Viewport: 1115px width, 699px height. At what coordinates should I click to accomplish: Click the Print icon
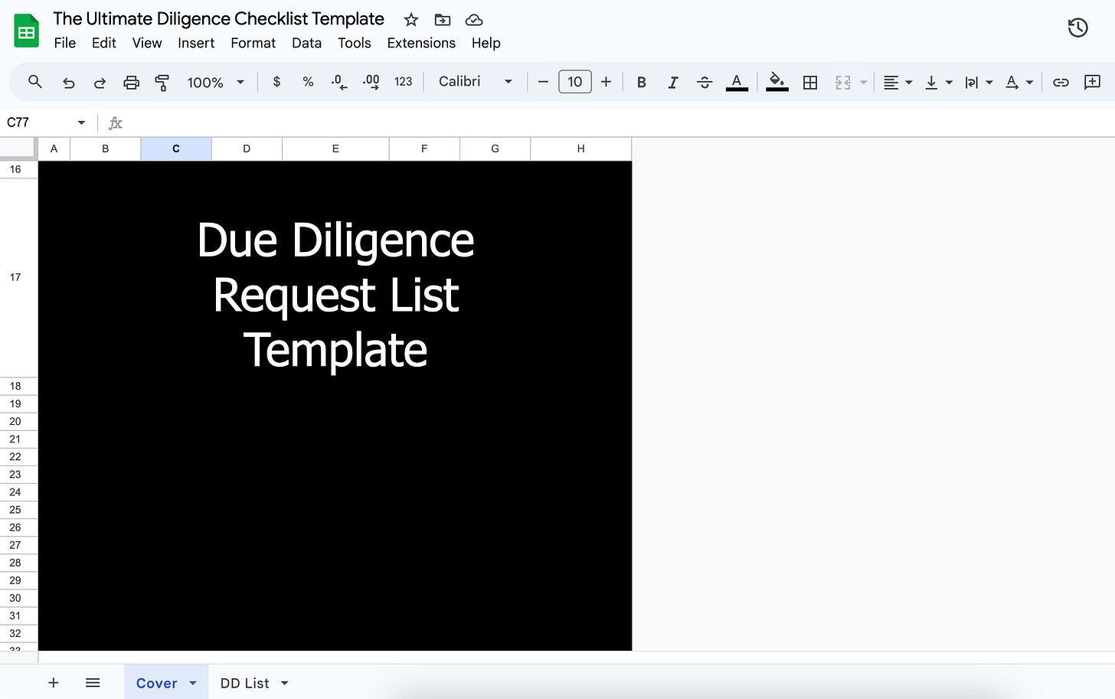(x=131, y=82)
